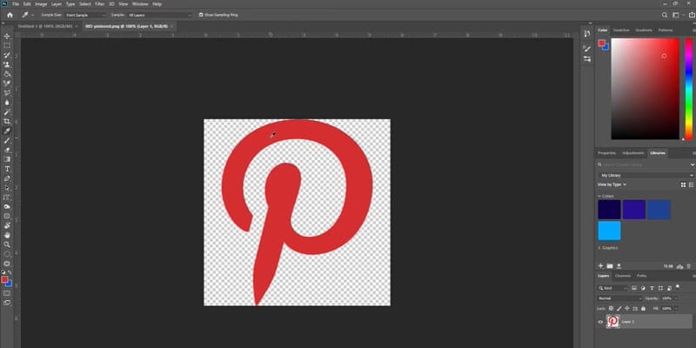Toggle lock all padlock icon
This screenshot has height=348, width=696.
click(643, 309)
